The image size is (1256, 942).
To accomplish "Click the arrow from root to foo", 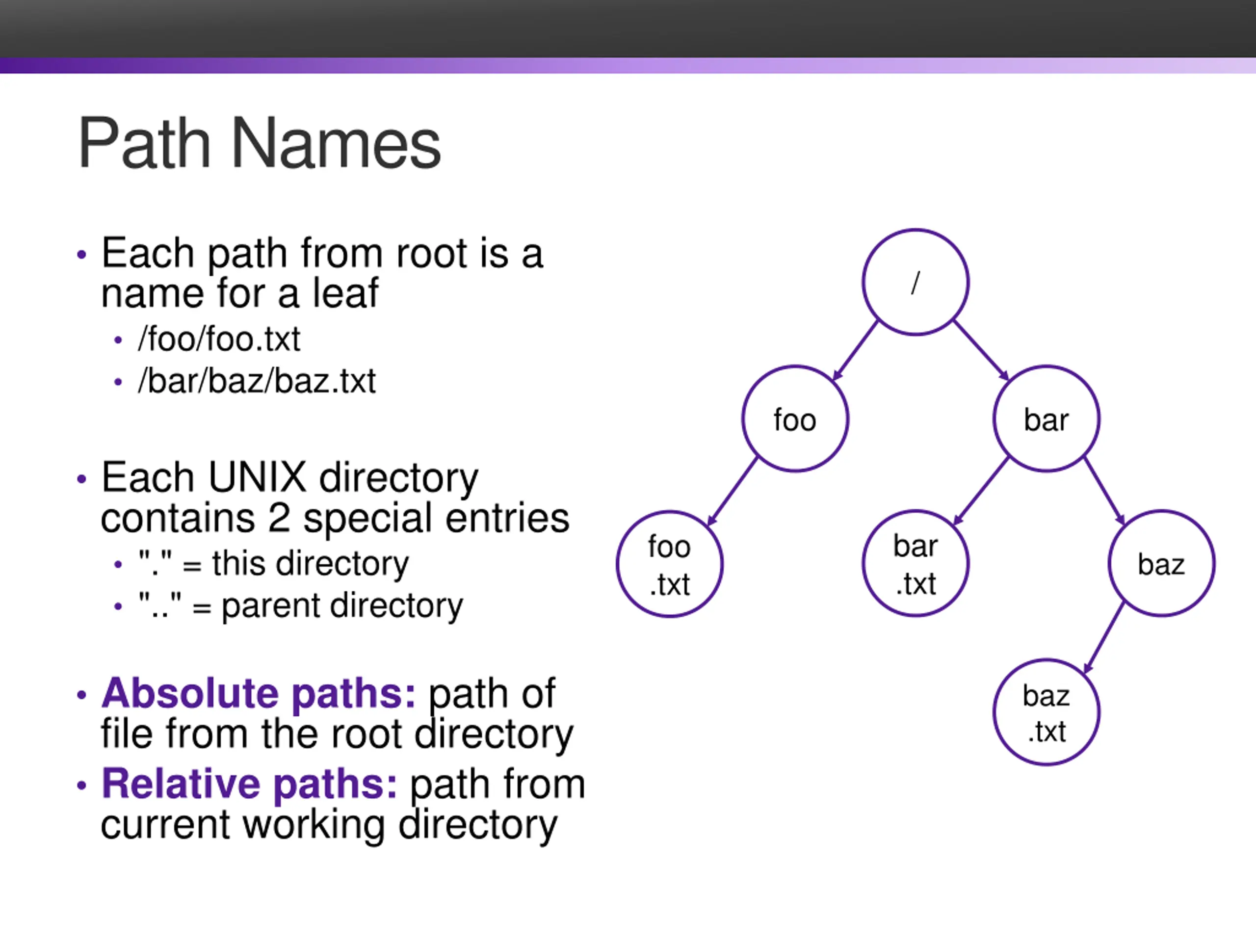I will 855,350.
